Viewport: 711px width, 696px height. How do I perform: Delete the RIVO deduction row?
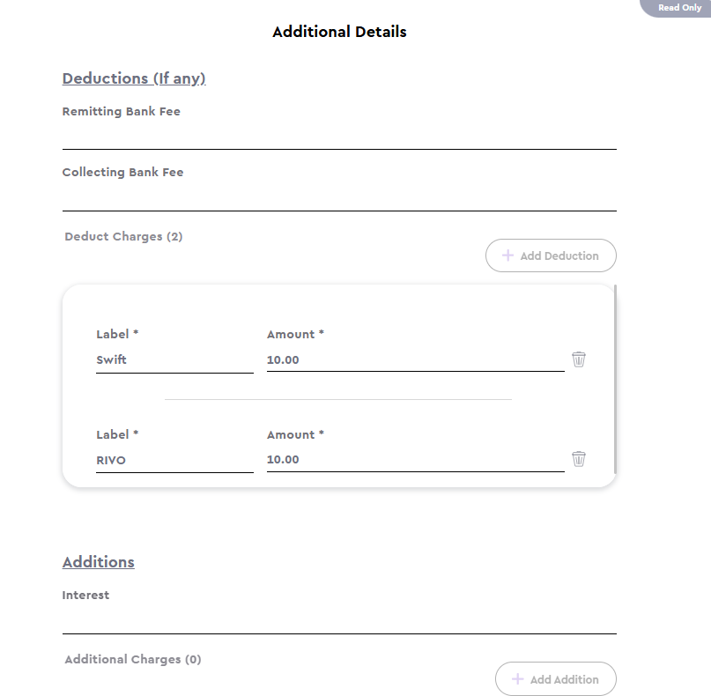point(579,459)
